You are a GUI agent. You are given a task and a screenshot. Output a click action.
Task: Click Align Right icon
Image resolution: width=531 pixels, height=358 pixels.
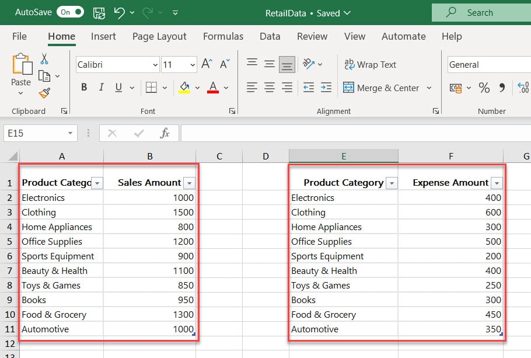coord(287,88)
